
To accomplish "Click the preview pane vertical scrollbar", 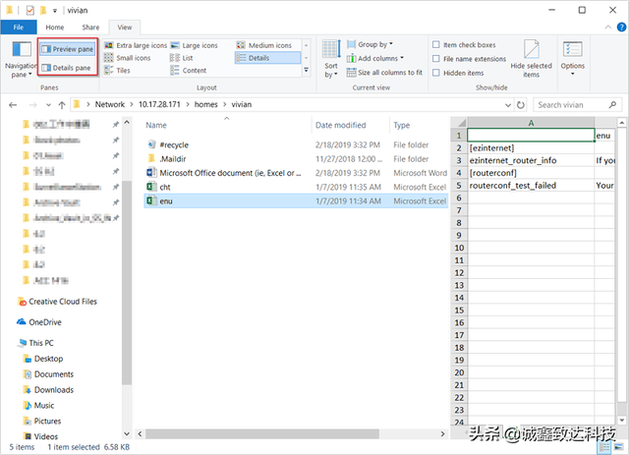I will coord(622,264).
